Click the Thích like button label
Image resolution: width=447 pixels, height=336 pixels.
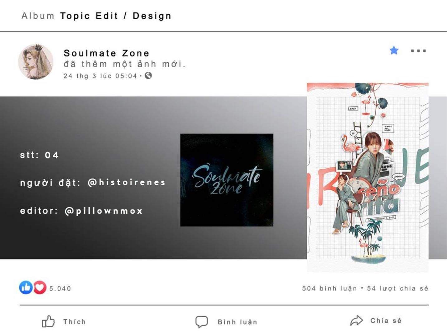(x=74, y=322)
